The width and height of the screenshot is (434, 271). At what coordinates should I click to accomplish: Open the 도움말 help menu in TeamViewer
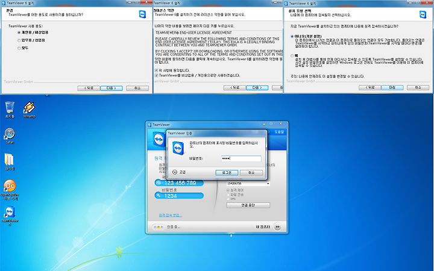(279, 132)
